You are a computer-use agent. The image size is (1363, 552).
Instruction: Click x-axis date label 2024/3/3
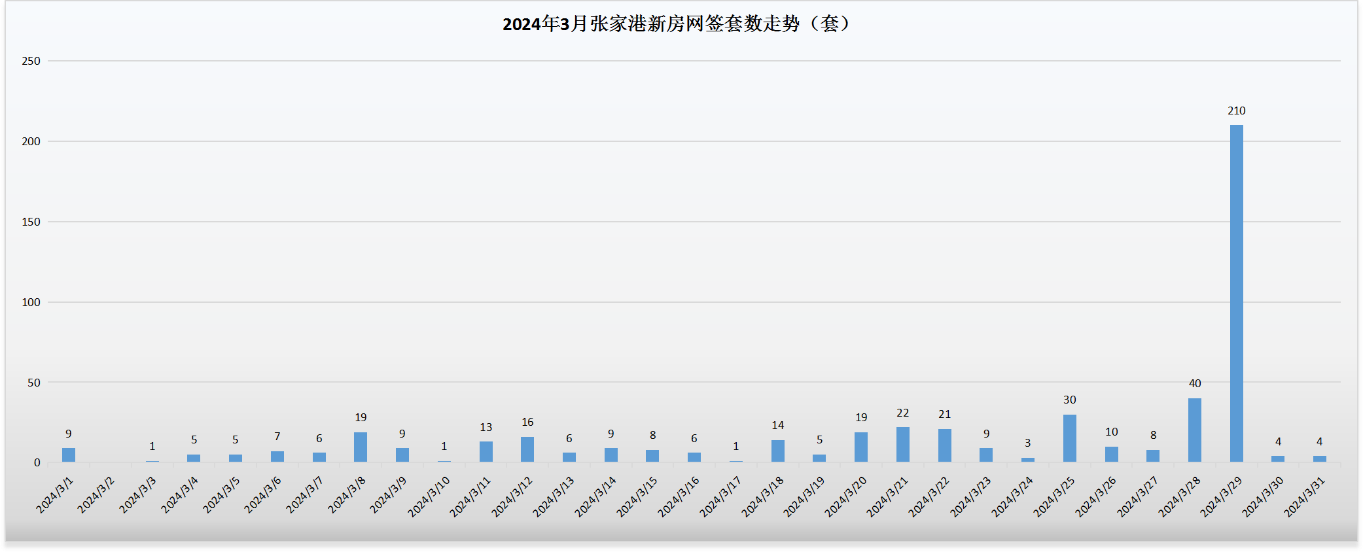point(138,494)
